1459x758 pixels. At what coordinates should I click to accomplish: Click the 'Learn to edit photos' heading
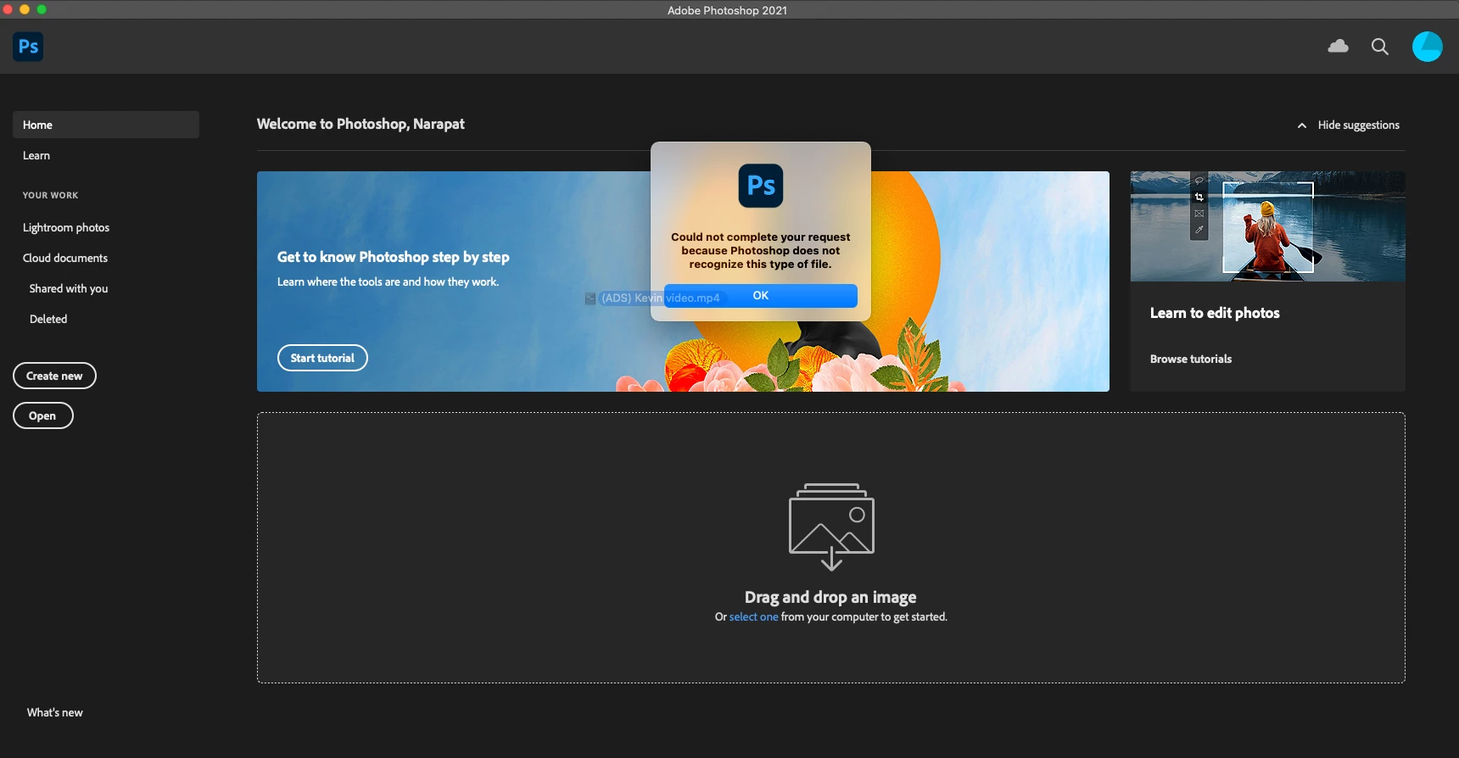[x=1215, y=313]
